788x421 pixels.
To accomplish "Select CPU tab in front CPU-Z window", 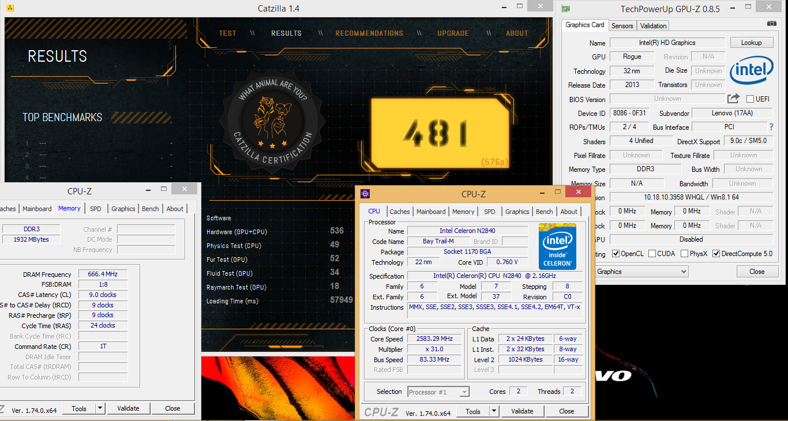I will [374, 211].
